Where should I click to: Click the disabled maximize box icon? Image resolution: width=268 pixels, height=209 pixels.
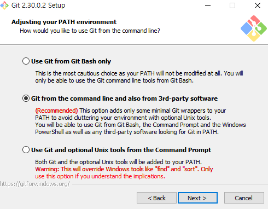pyautogui.click(x=232, y=5)
